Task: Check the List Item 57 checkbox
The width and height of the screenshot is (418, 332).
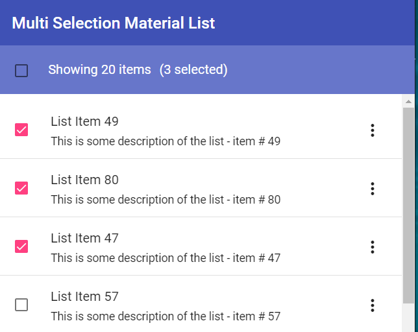Action: [21, 305]
